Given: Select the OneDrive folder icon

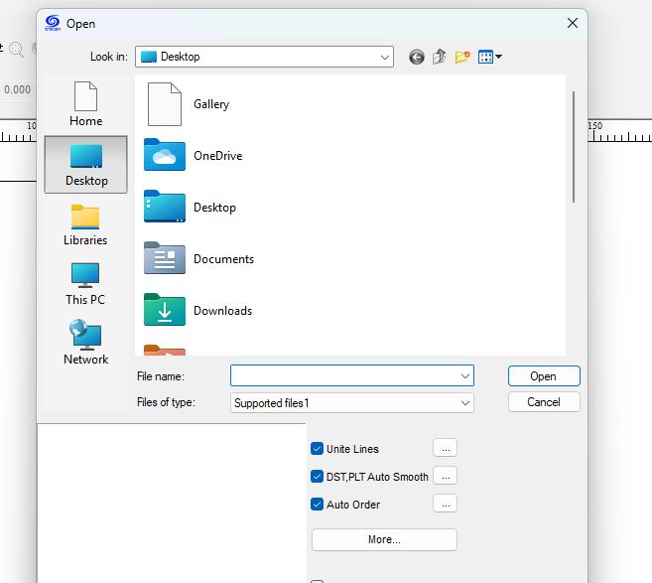Looking at the screenshot, I should (x=165, y=155).
